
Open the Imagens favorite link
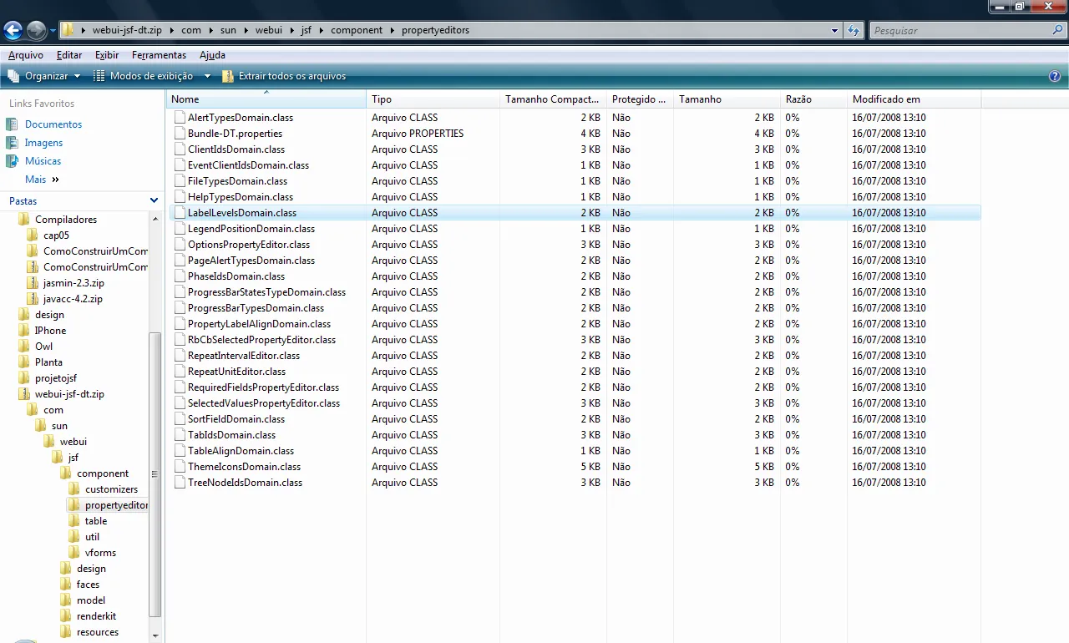click(x=43, y=143)
